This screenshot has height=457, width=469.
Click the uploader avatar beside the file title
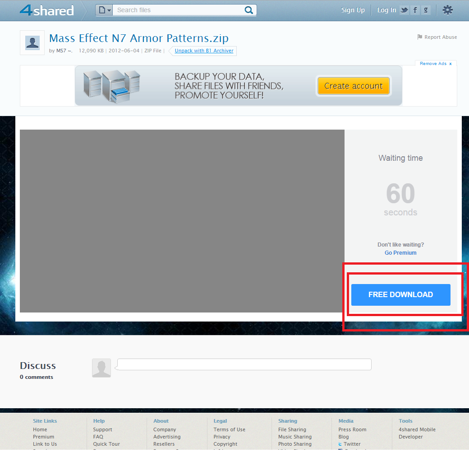coord(32,42)
